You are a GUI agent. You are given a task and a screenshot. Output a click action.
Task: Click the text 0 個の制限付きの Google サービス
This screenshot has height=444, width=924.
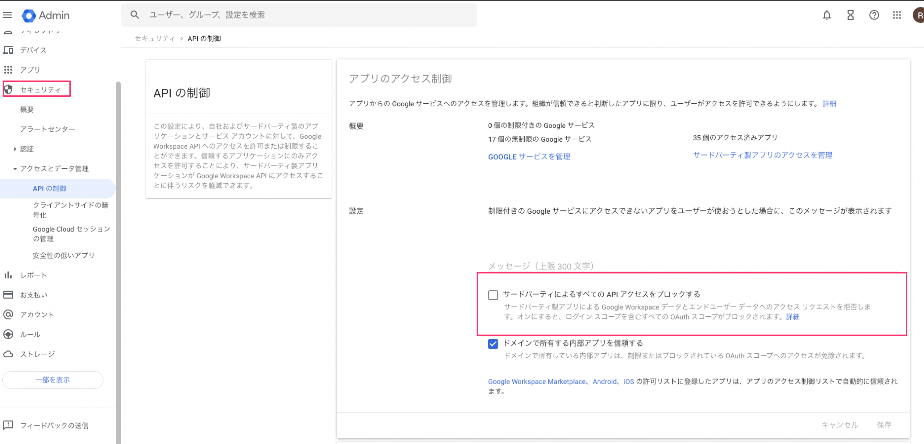(541, 125)
